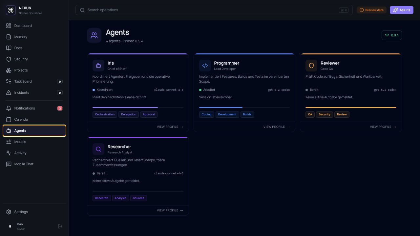Screen dimensions: 420x236
Task: Open the Task Board
Action: [34, 81]
